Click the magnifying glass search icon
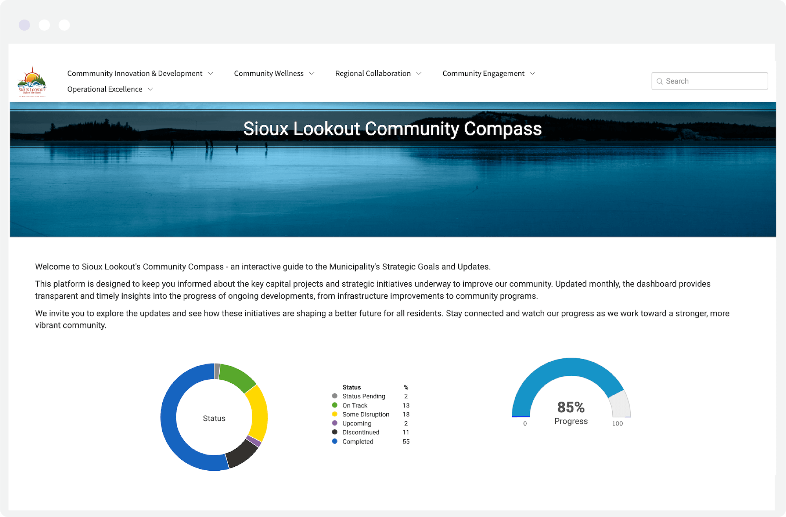 point(660,81)
